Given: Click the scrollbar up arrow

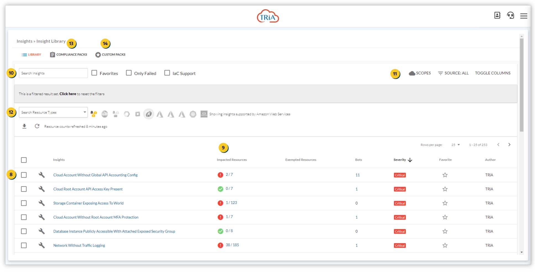Looking at the screenshot, I should coord(521,36).
